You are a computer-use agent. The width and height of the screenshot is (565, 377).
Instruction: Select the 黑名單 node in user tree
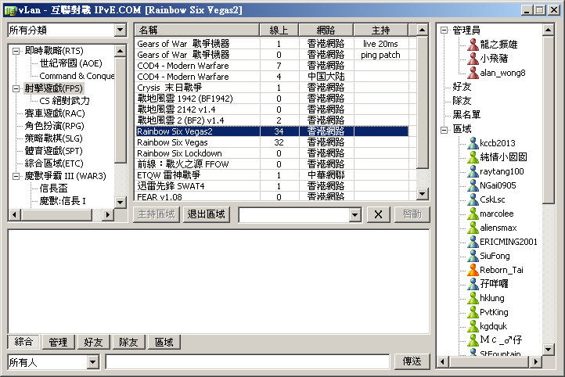point(466,115)
